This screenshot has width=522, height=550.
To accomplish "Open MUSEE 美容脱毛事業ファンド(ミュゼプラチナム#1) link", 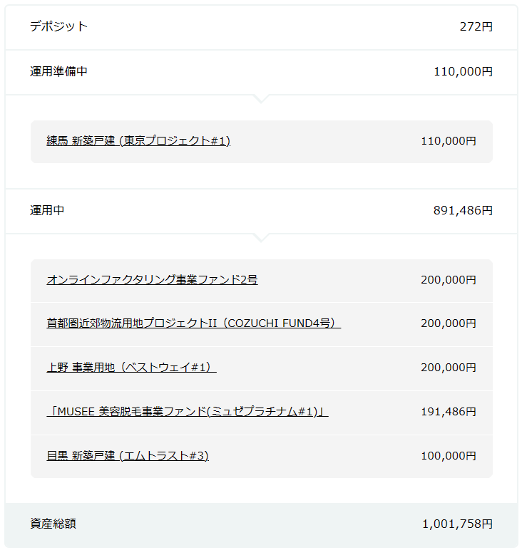I will [188, 412].
